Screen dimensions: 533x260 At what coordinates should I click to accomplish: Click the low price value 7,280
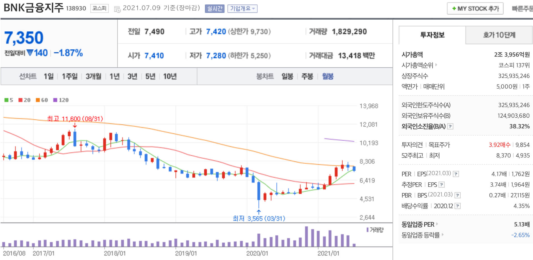pyautogui.click(x=216, y=56)
